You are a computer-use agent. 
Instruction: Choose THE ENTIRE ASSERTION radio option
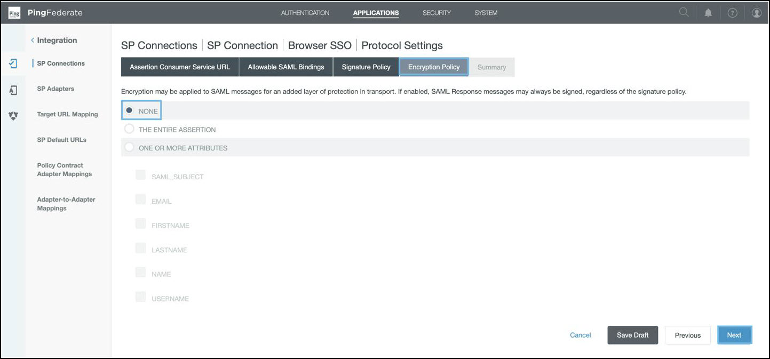(x=129, y=129)
